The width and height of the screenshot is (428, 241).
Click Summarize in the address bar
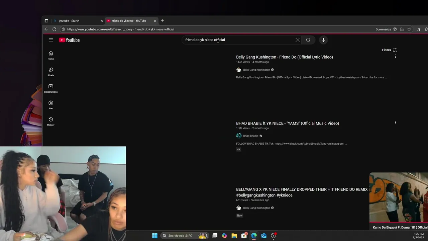(x=383, y=29)
